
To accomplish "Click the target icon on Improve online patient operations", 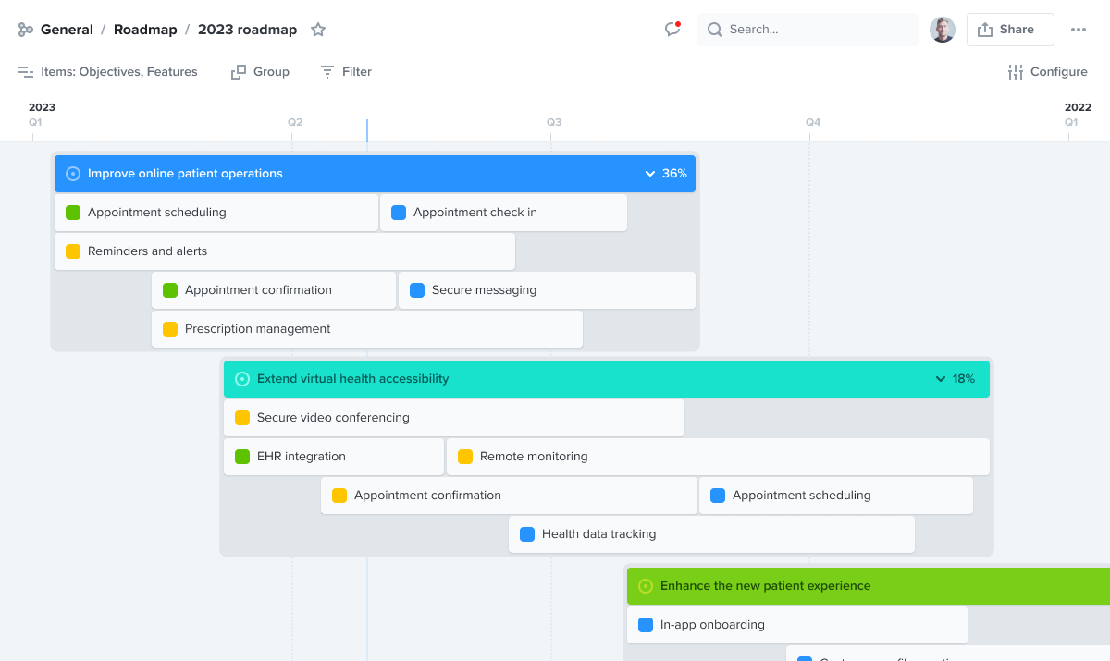I will [71, 173].
